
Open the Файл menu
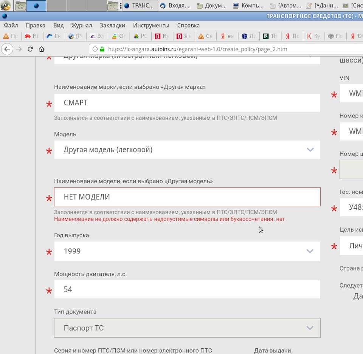[x=11, y=25]
